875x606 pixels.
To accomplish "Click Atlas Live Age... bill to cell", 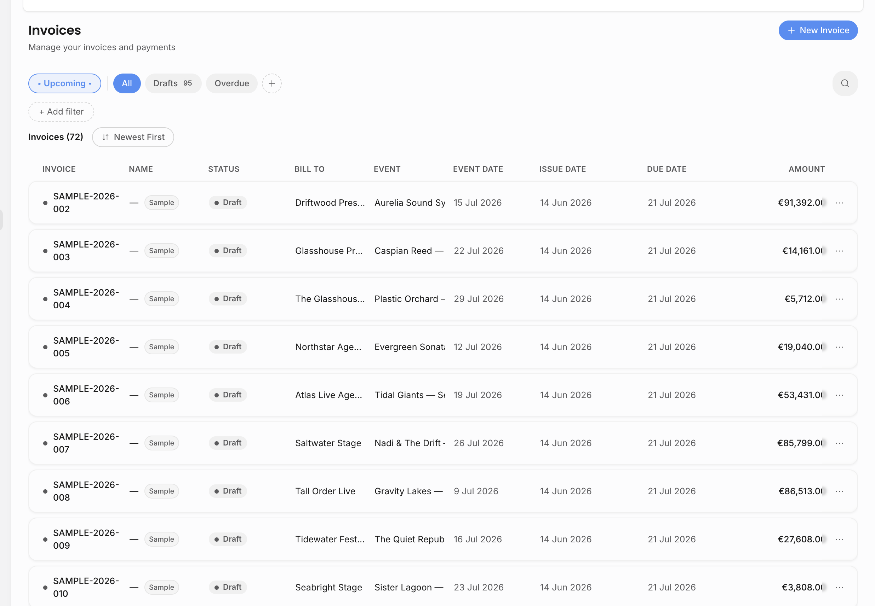I will [x=329, y=395].
